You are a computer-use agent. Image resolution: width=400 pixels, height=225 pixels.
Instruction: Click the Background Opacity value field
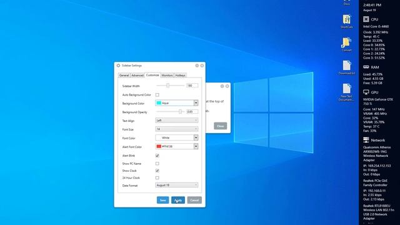point(192,112)
